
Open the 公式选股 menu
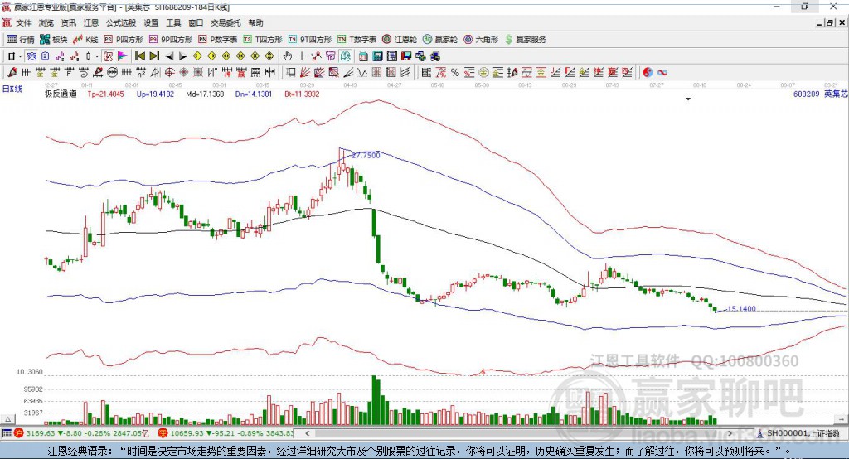point(121,22)
